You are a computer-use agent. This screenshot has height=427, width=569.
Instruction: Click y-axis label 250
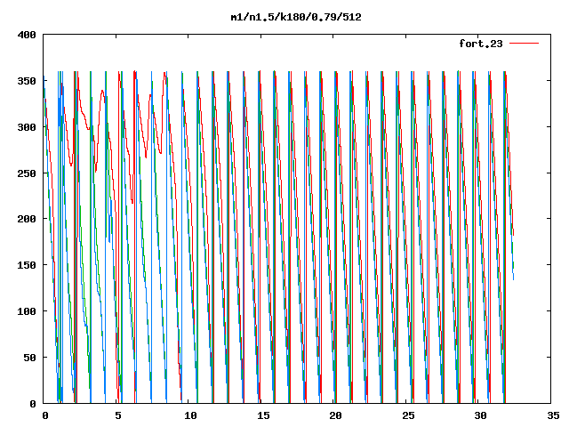point(27,173)
